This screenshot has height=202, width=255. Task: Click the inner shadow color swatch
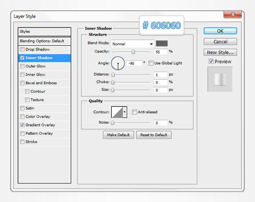click(x=161, y=44)
